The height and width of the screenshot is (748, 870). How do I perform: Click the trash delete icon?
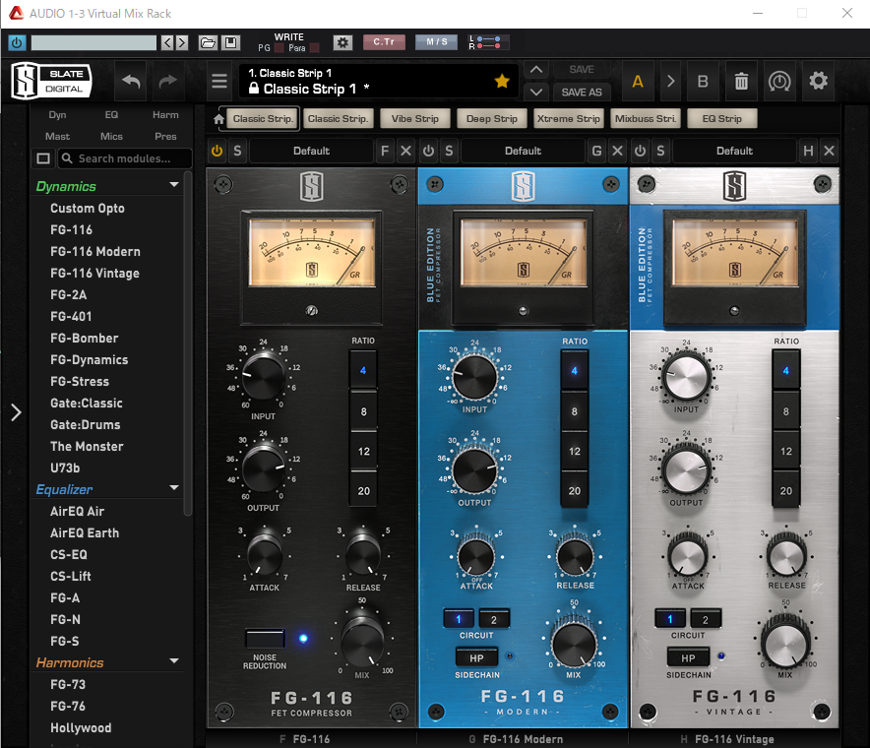[741, 82]
